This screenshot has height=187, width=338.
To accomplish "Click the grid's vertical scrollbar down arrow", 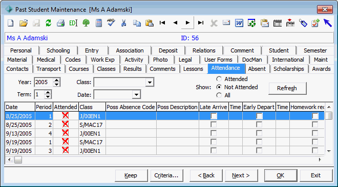I will pyautogui.click(x=329, y=151).
